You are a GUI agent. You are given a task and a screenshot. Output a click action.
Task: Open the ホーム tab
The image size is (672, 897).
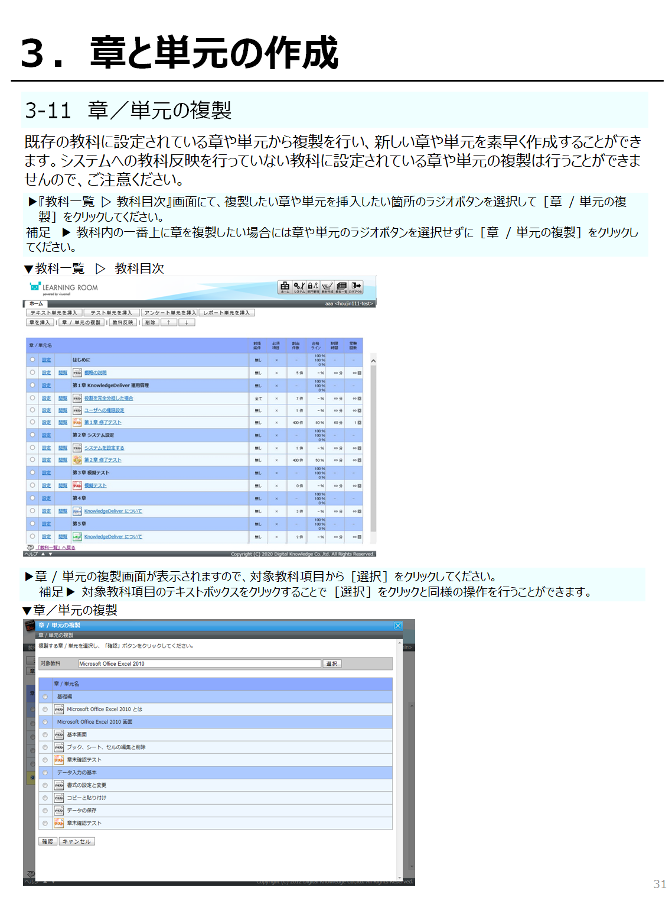(36, 304)
